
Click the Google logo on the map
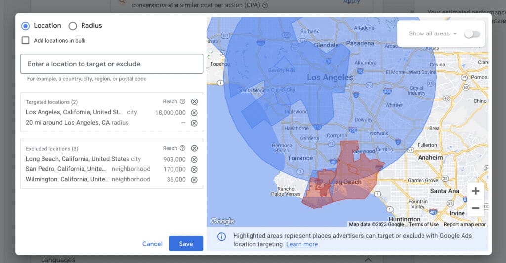[223, 221]
